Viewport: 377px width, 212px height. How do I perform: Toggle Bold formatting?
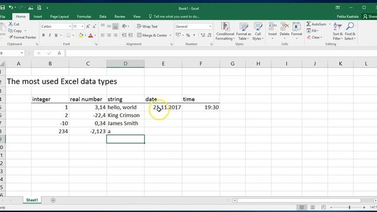(44, 35)
